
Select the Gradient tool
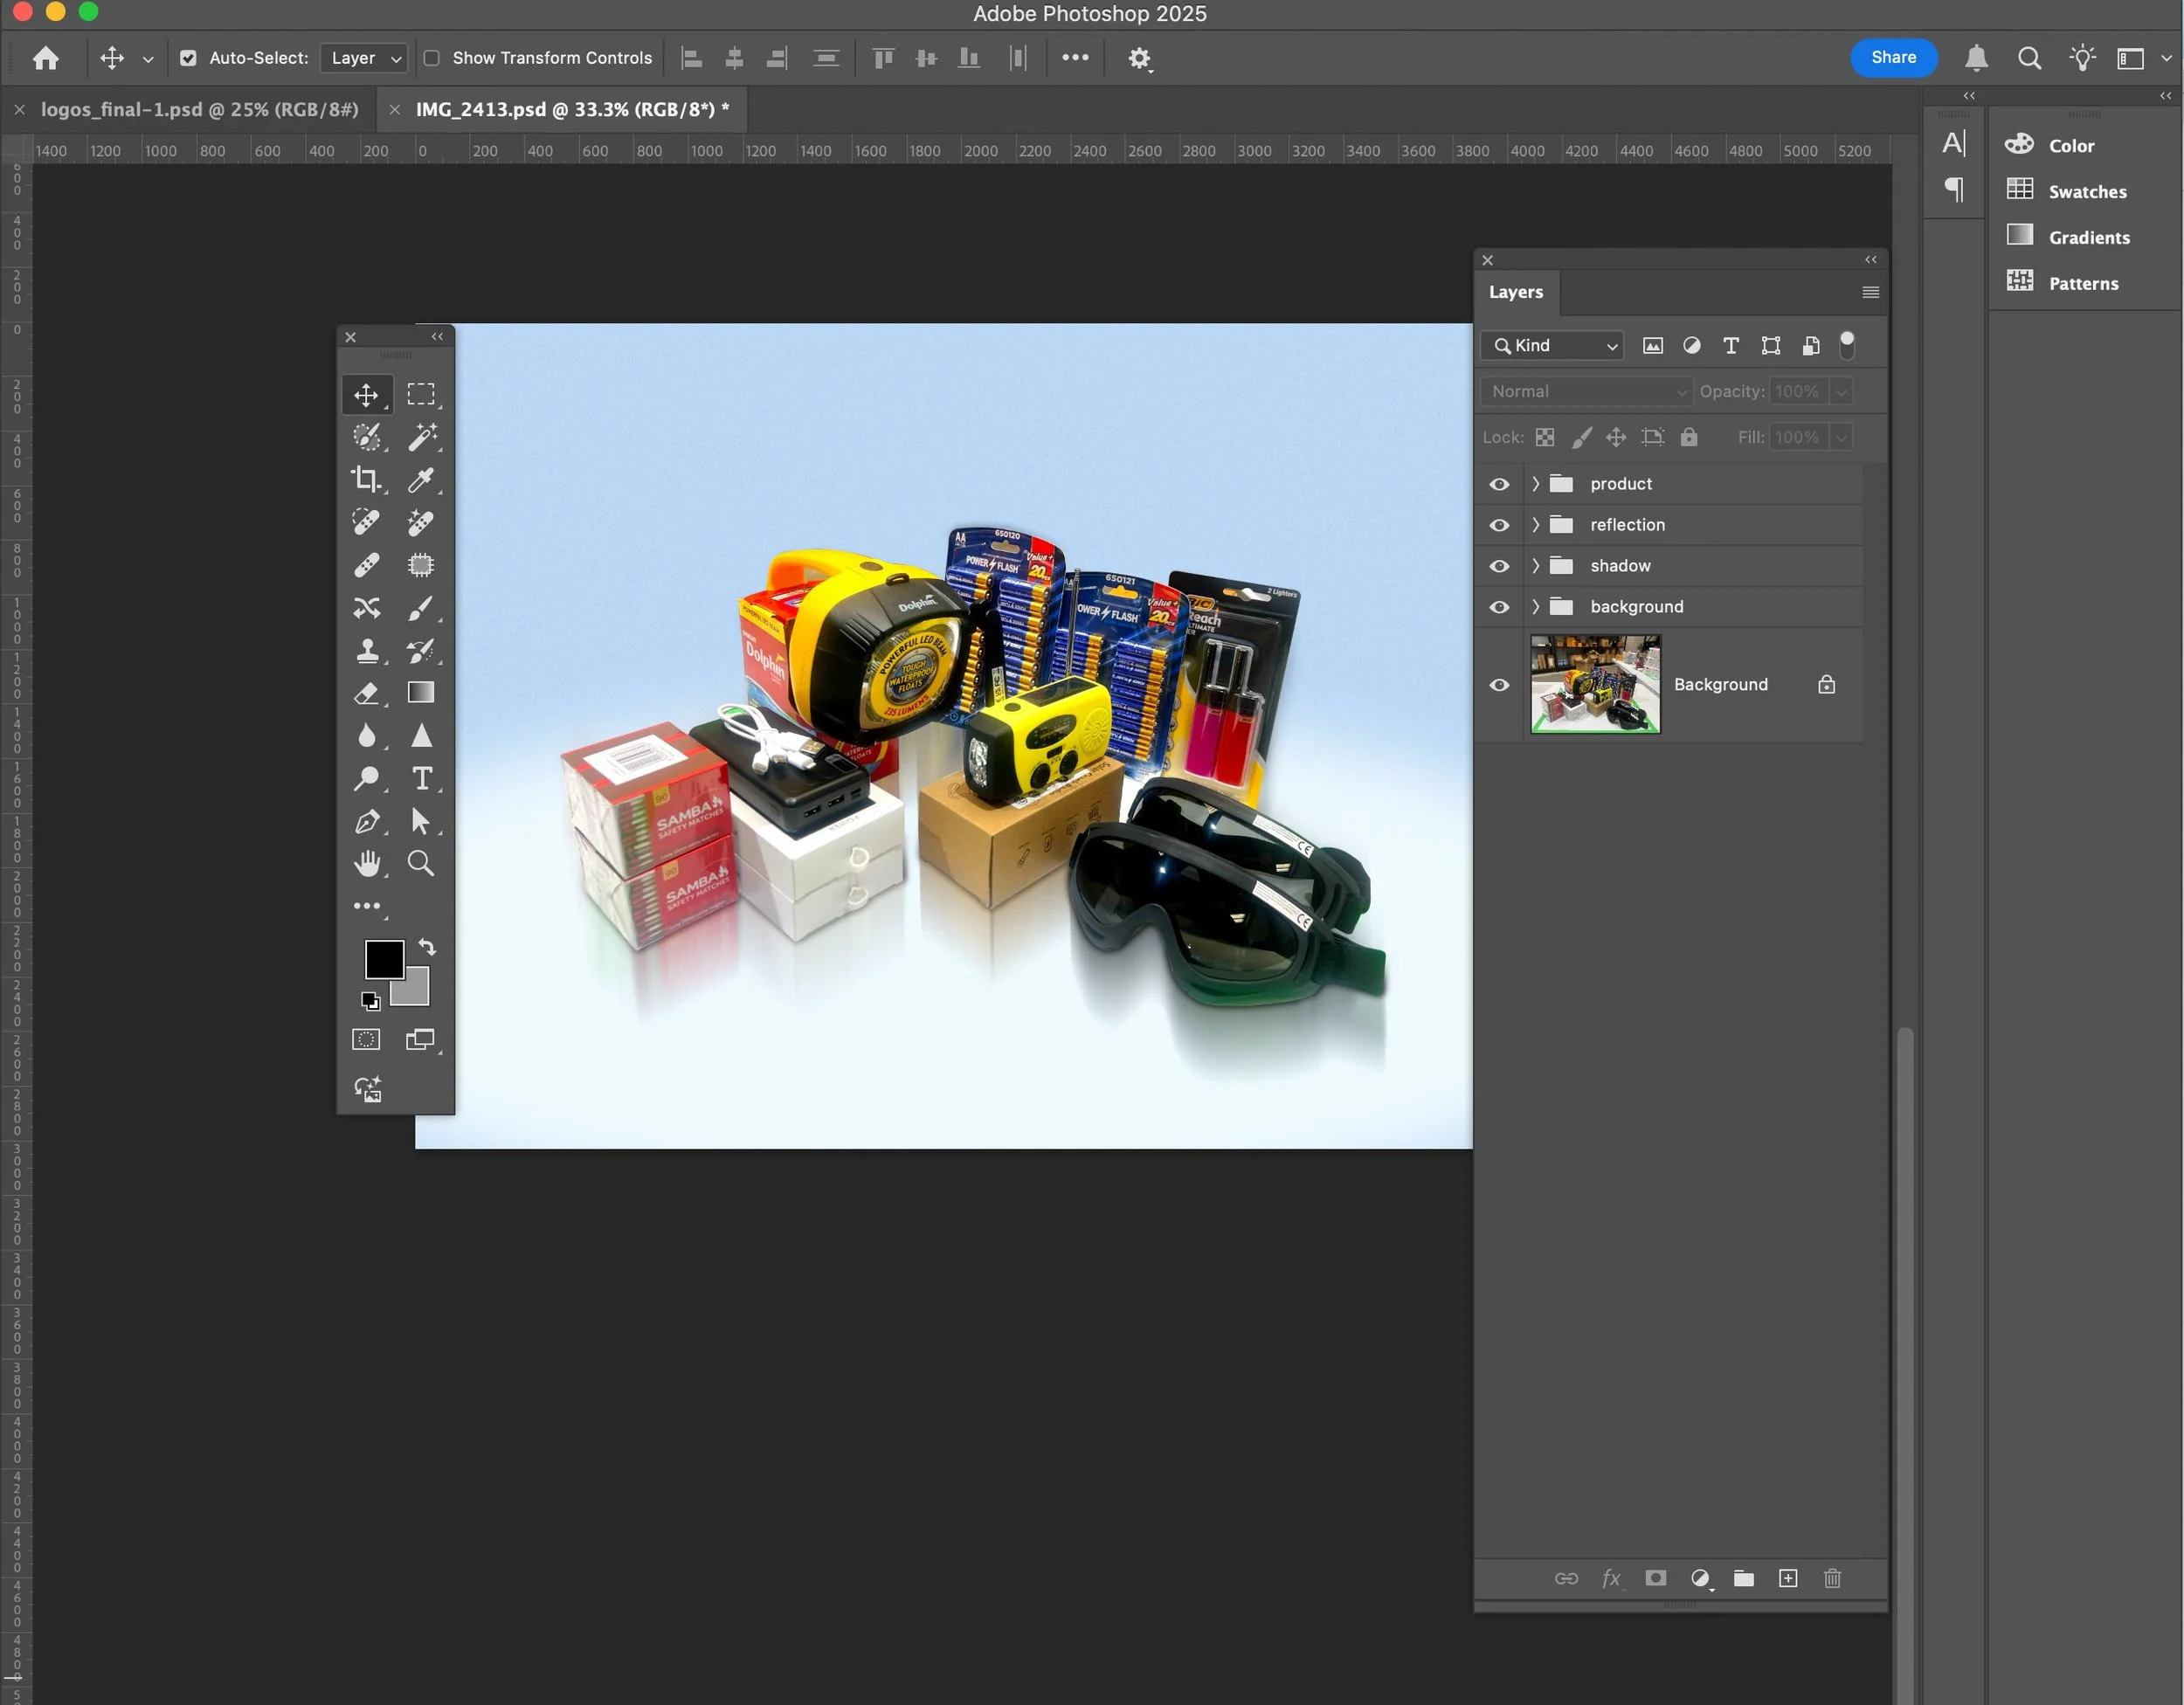421,693
